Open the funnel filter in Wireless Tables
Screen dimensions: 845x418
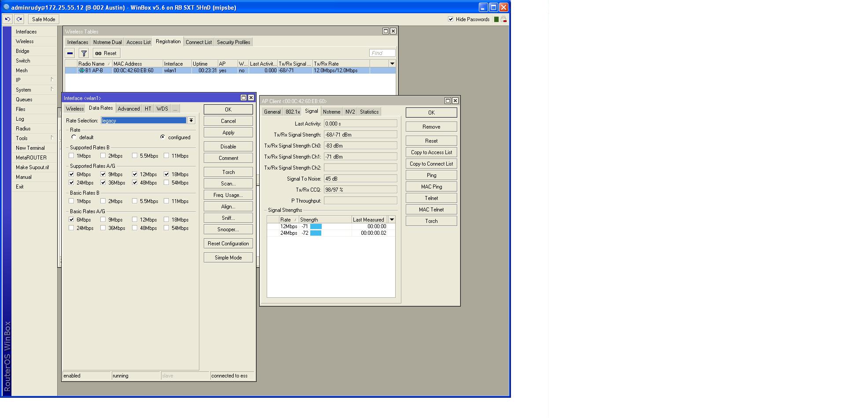(x=84, y=53)
